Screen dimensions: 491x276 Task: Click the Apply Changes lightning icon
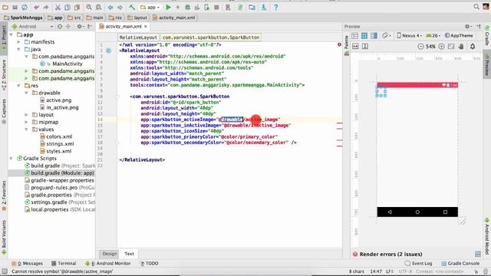click(178, 7)
